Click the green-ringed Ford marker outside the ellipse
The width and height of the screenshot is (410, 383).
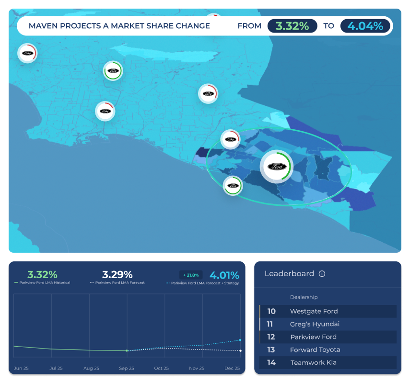click(x=113, y=71)
